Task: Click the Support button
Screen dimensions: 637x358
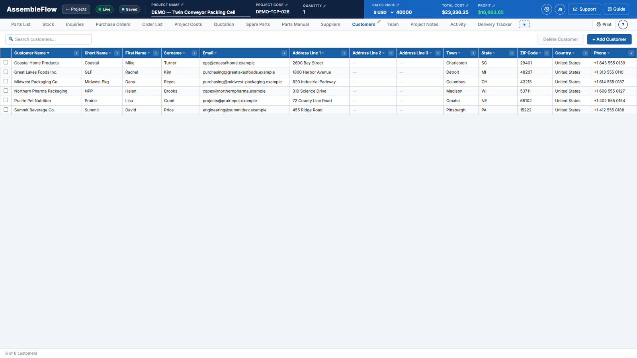Action: pos(584,9)
